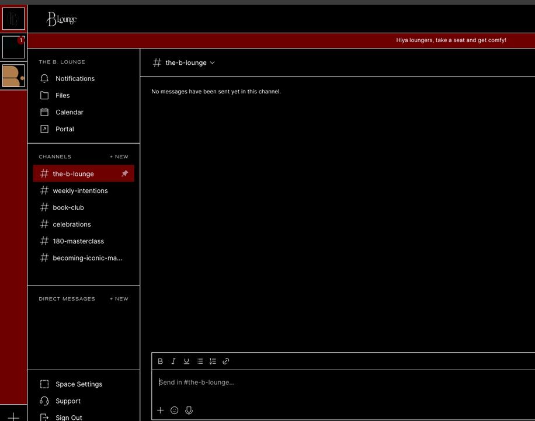This screenshot has height=421, width=535.
Task: Unpin the the-b-lounge channel pin icon
Action: (125, 173)
